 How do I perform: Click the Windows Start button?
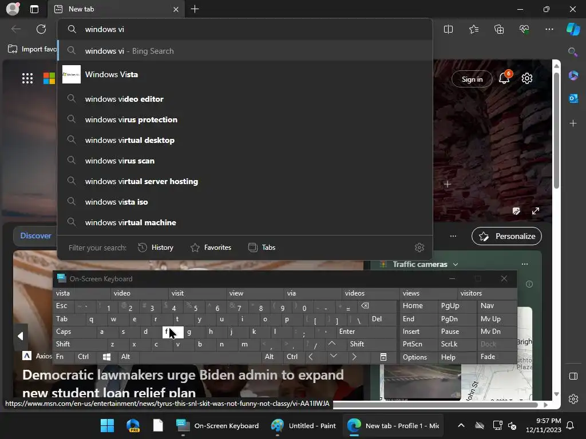point(107,425)
